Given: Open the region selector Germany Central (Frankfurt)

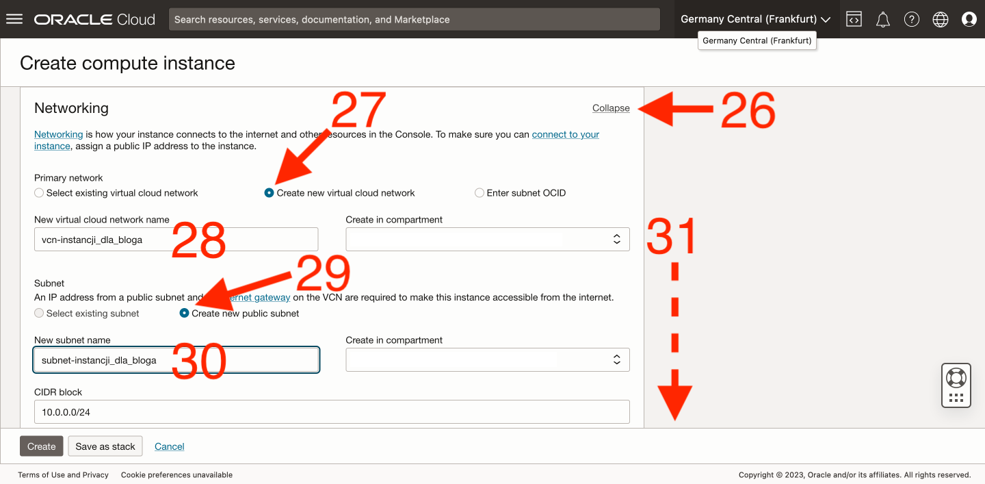Looking at the screenshot, I should 755,19.
